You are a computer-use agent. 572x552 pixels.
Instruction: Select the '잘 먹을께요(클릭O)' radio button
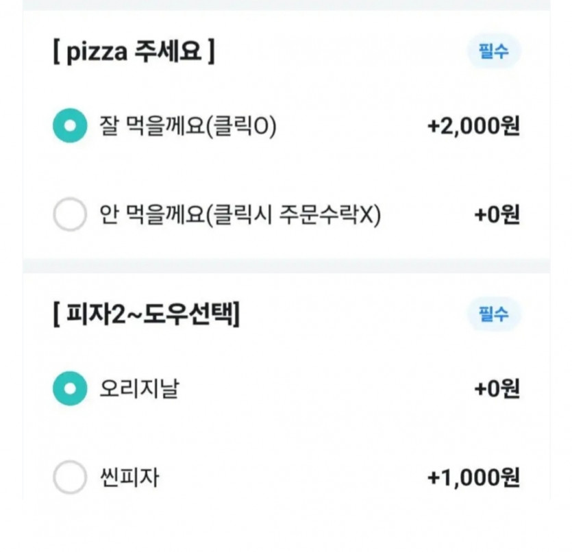click(x=70, y=125)
